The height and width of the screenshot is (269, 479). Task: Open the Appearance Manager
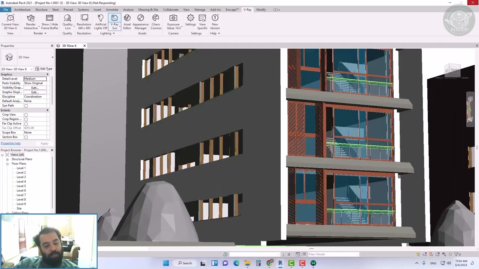coord(141,22)
